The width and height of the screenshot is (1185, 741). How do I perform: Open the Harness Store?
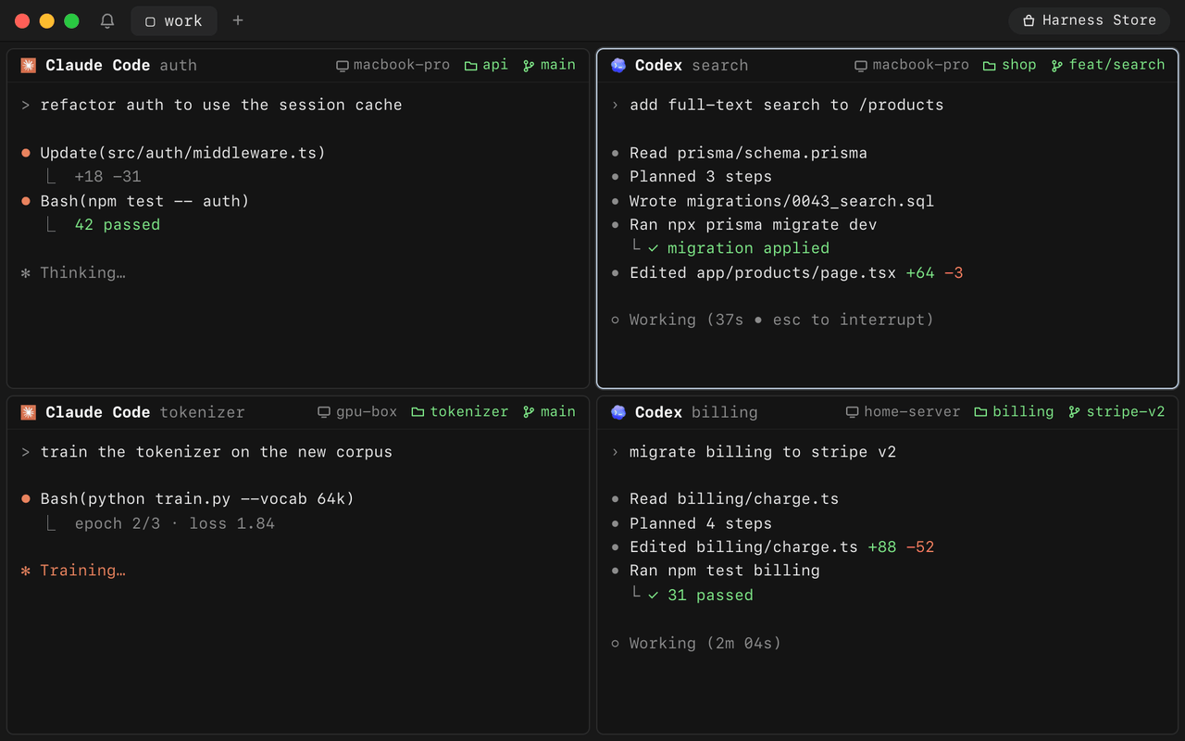[x=1090, y=20]
